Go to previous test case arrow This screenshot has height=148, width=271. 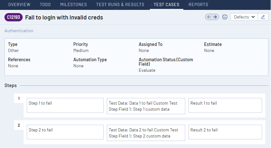(x=209, y=17)
